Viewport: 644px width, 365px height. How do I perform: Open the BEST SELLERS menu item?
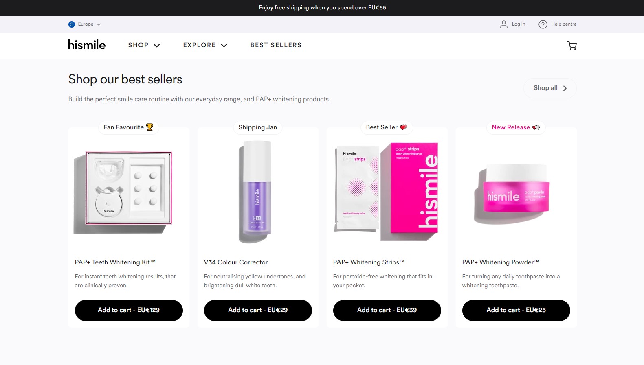276,45
